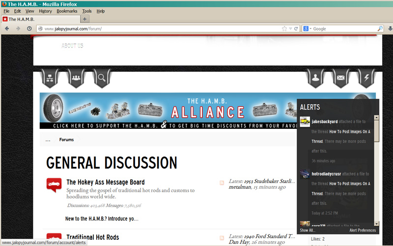The width and height of the screenshot is (393, 246).
Task: Open the inbox envelope ribbon icon
Action: coord(340,78)
